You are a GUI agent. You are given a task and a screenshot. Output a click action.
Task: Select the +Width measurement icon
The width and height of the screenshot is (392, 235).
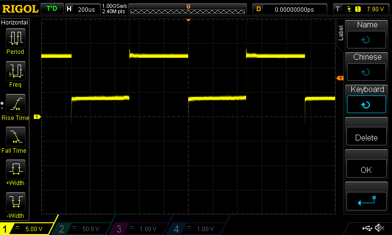tap(16, 169)
